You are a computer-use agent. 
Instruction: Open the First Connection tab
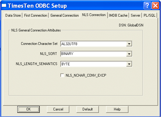pos(36,15)
